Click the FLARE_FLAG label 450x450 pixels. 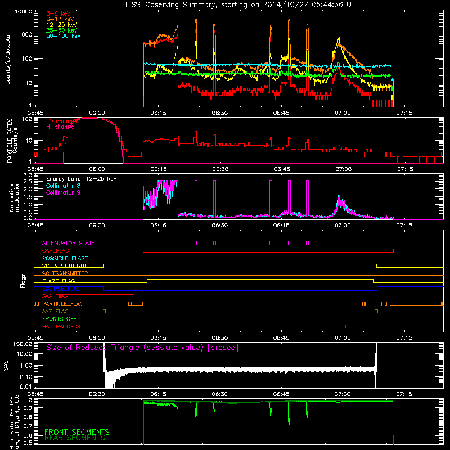[x=58, y=281]
